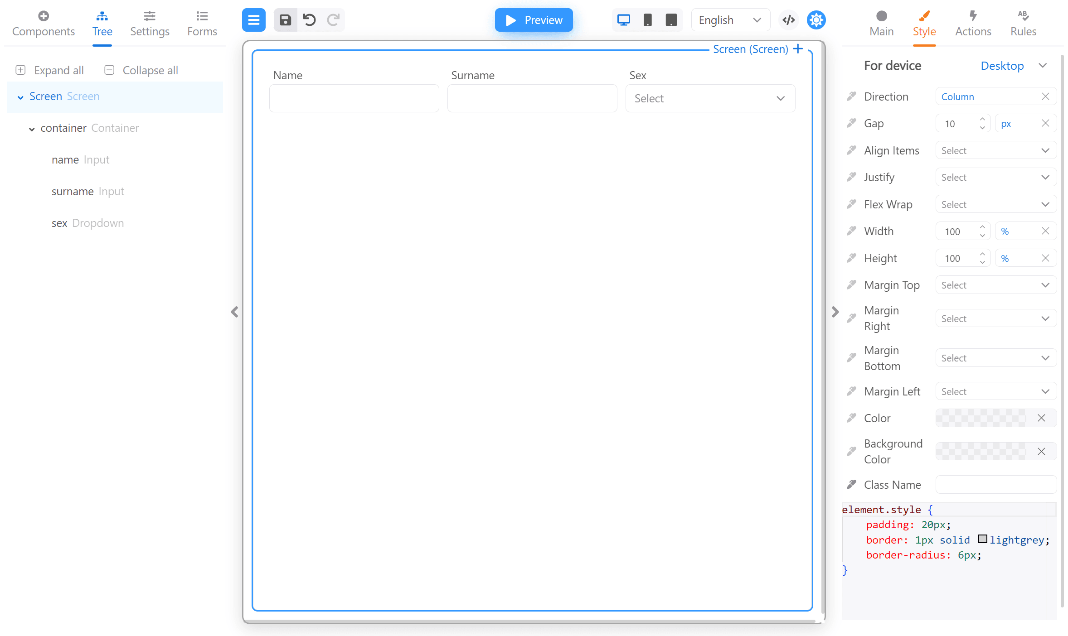Viewport: 1068px width, 636px height.
Task: Open the hamburger menu on the toolbar
Action: tap(253, 19)
